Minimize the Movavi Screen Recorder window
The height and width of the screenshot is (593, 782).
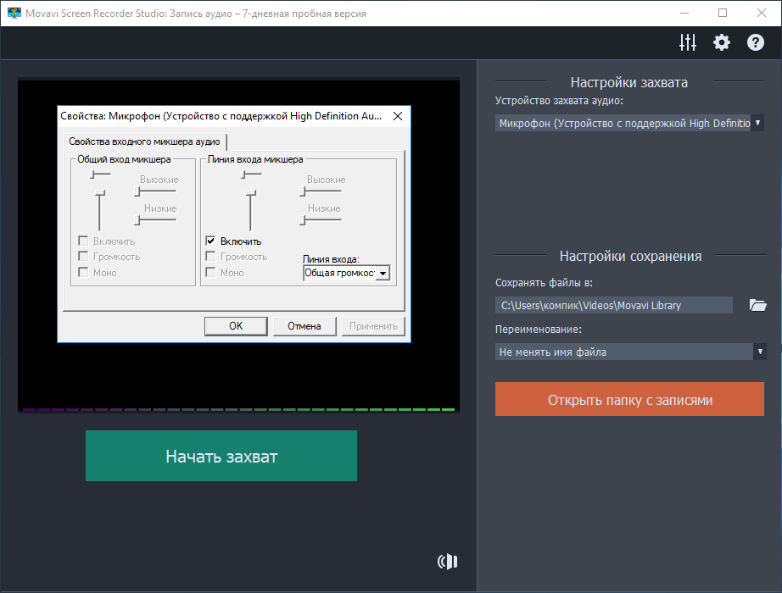684,13
